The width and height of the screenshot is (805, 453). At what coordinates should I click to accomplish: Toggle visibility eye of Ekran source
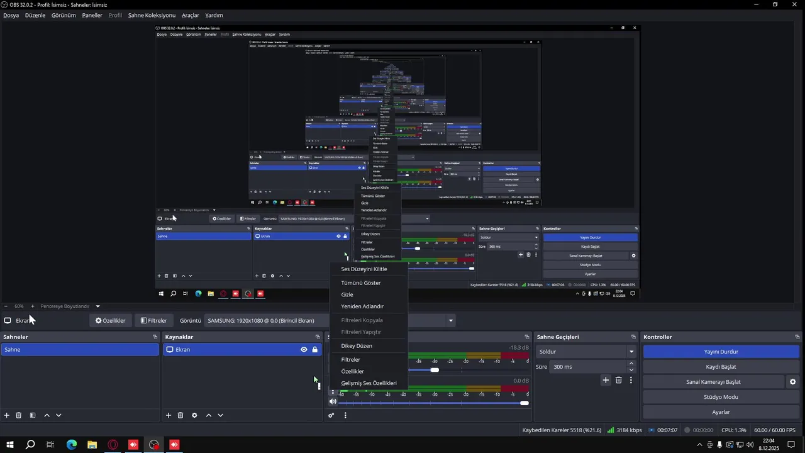[x=304, y=350]
